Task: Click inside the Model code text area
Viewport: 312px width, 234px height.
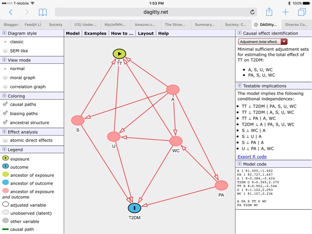Action: pyautogui.click(x=273, y=195)
